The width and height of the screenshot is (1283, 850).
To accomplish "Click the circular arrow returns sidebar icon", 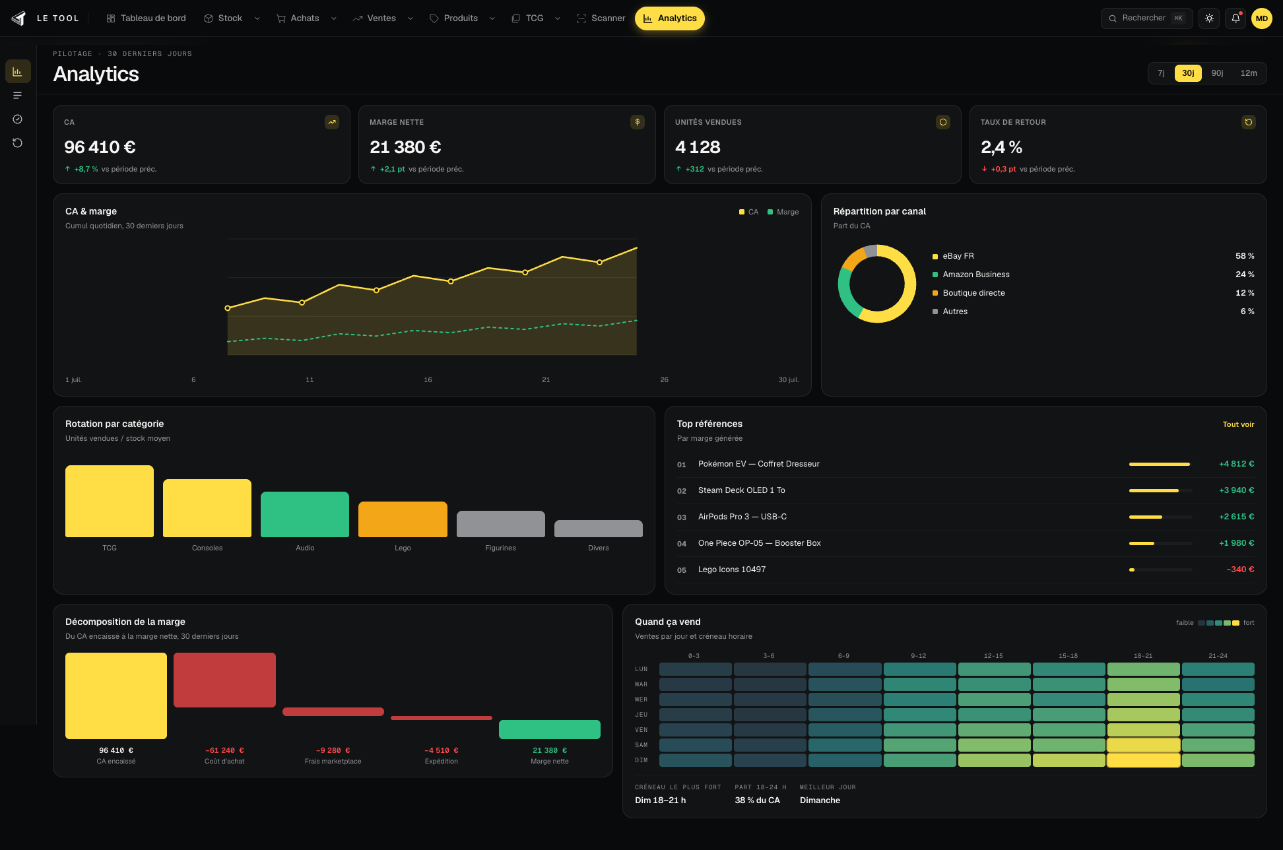I will point(18,143).
